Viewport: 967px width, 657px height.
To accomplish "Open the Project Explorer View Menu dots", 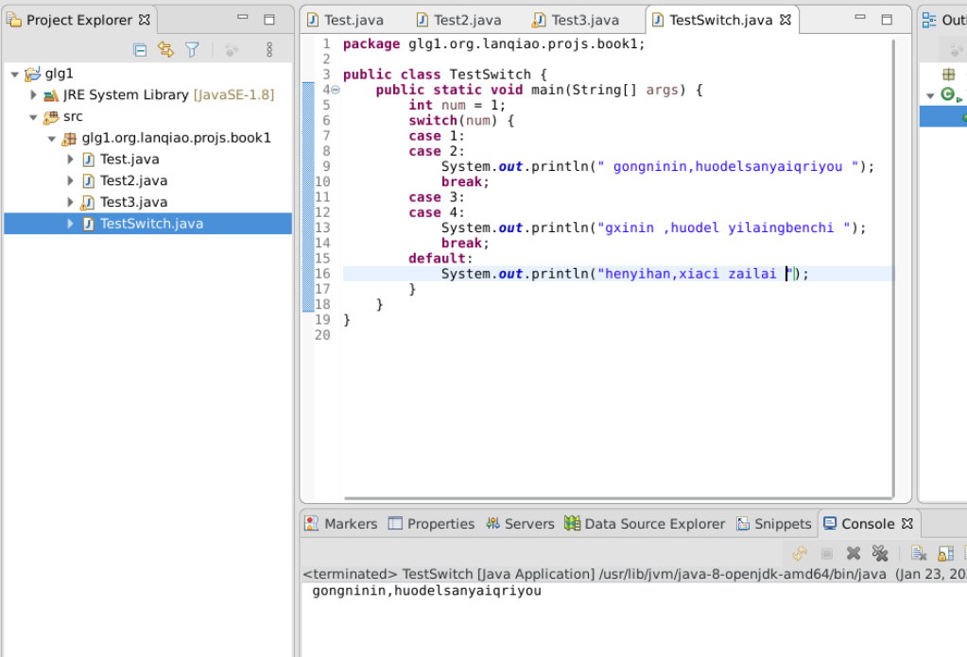I will [269, 50].
